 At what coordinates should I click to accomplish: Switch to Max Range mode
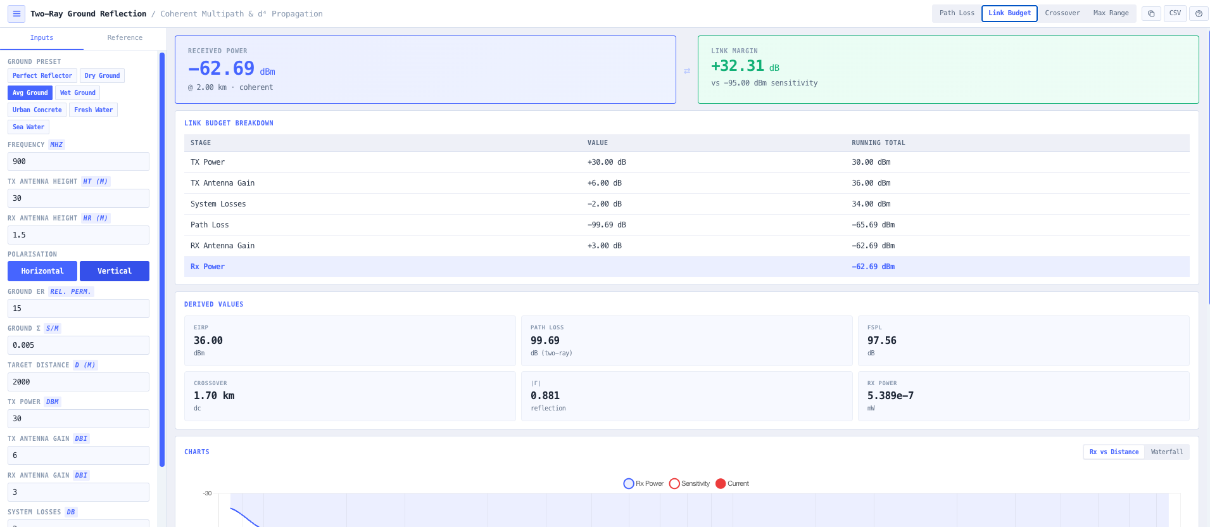pos(1111,13)
